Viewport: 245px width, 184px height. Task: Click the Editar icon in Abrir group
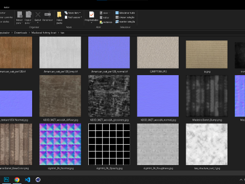[101, 17]
